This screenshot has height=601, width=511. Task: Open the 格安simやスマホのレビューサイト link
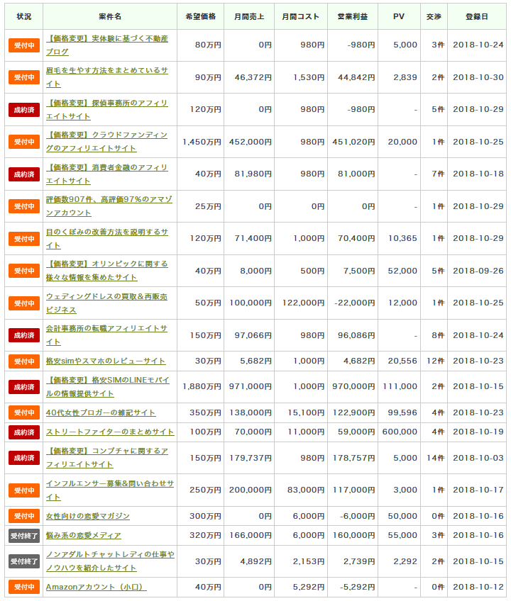(x=106, y=361)
